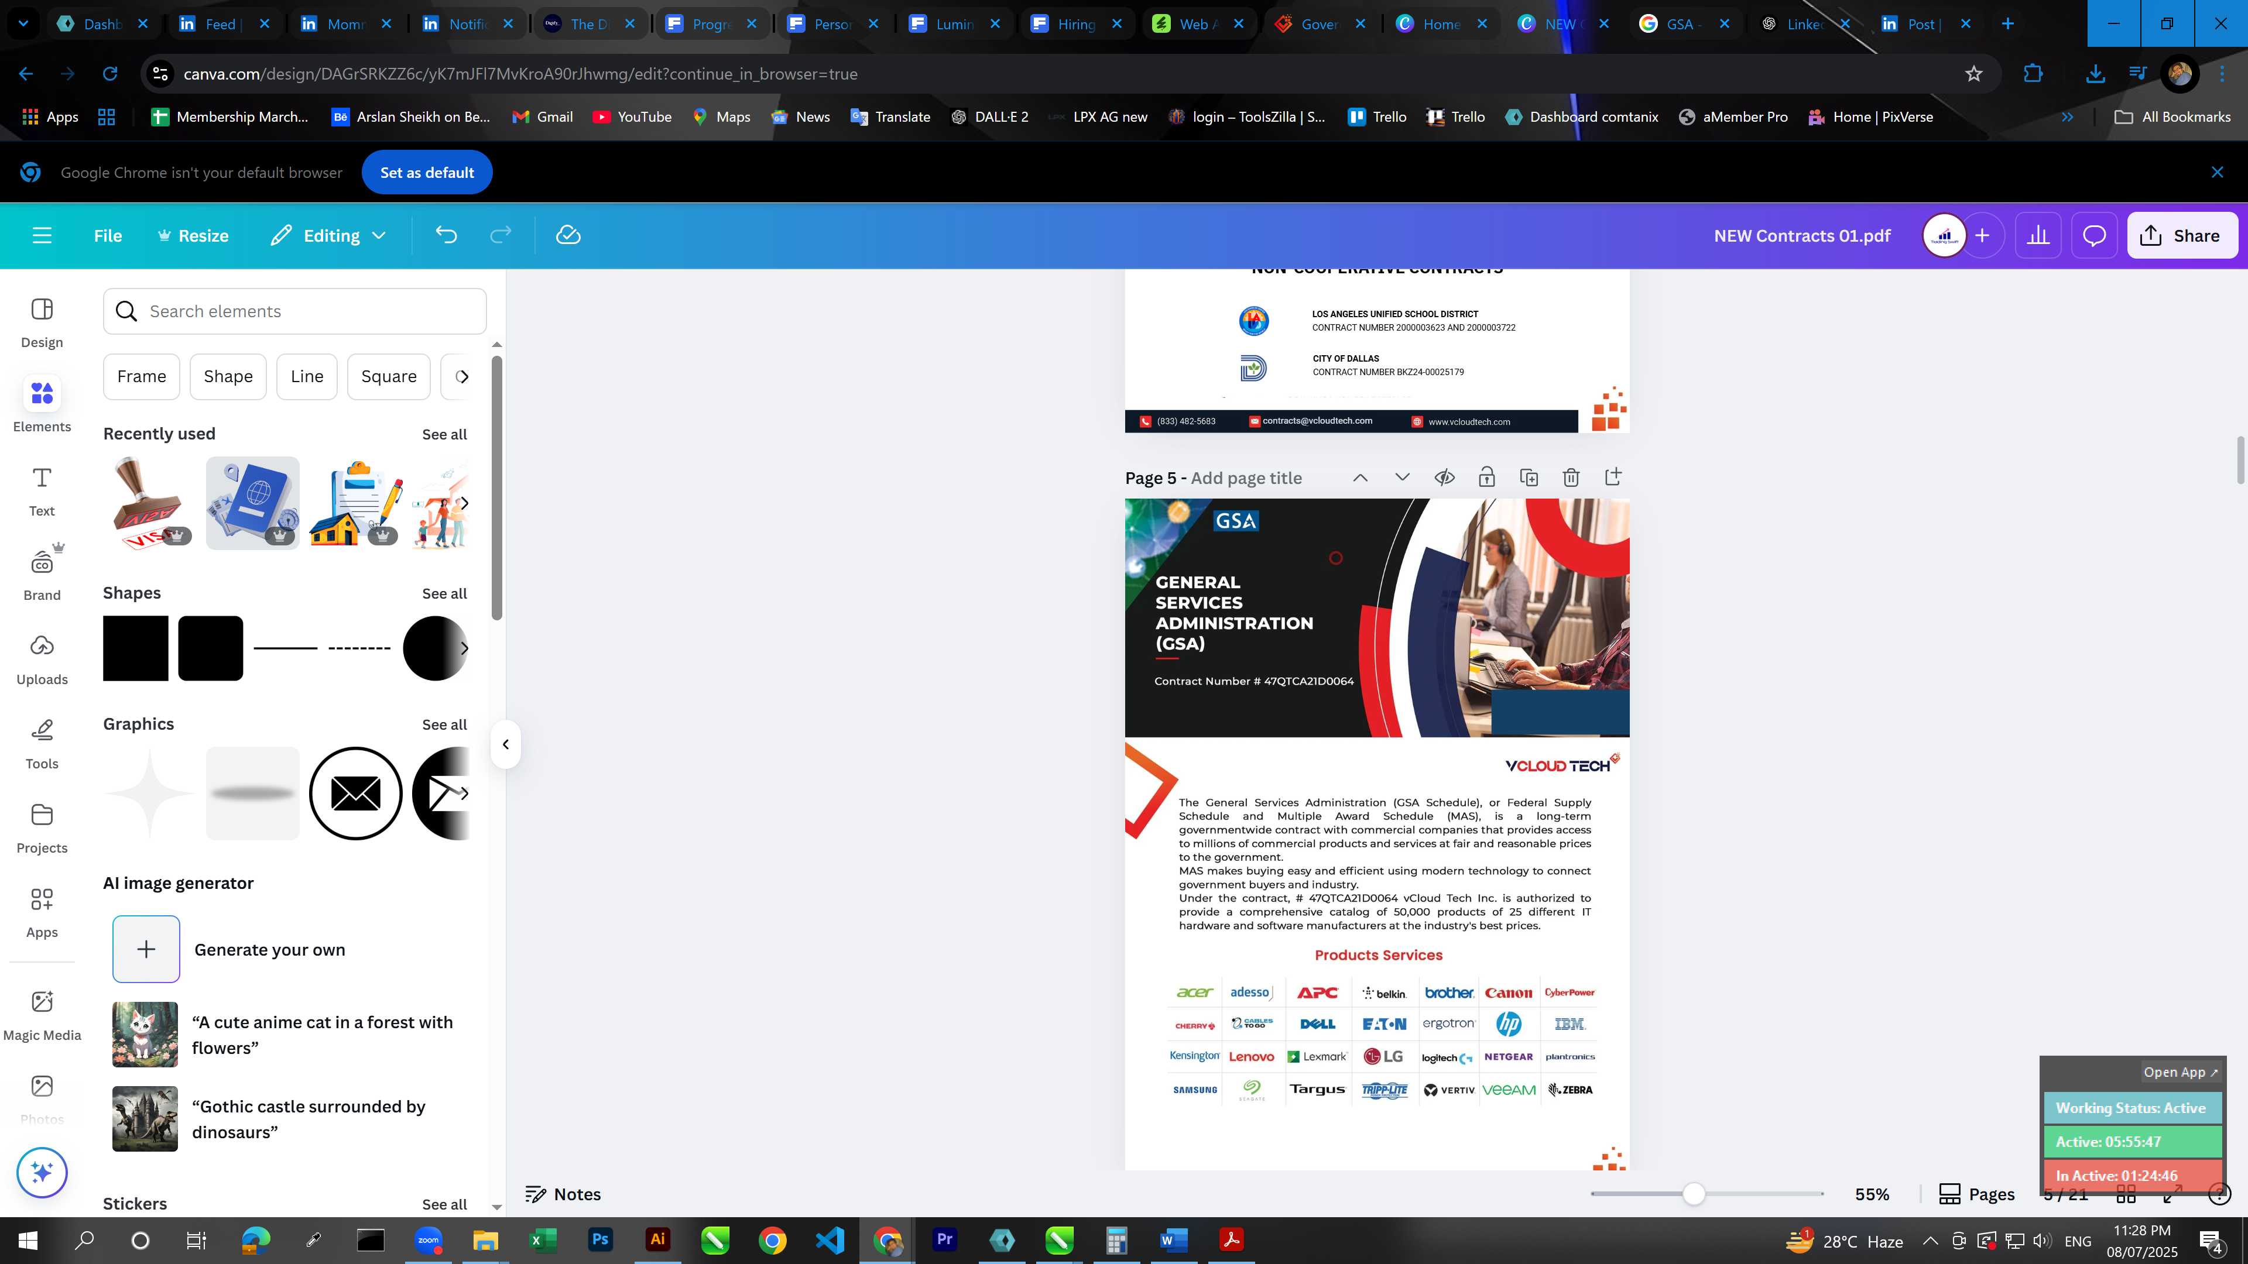Lock Page 5 with the lock icon
The image size is (2248, 1264).
(x=1486, y=477)
